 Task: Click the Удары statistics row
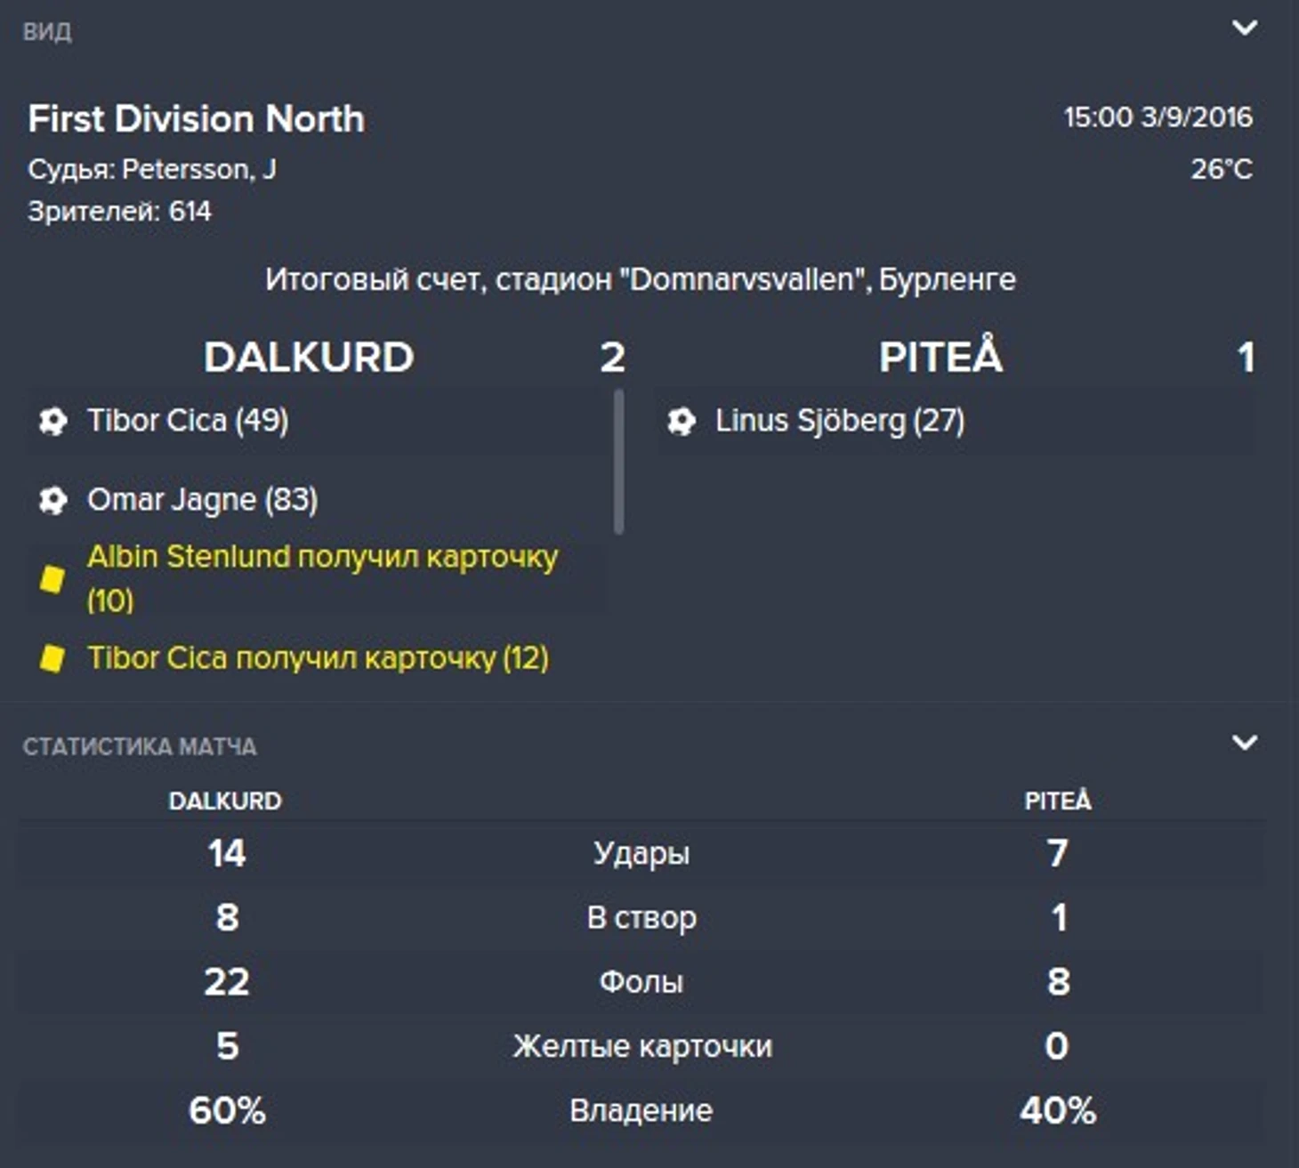point(641,854)
